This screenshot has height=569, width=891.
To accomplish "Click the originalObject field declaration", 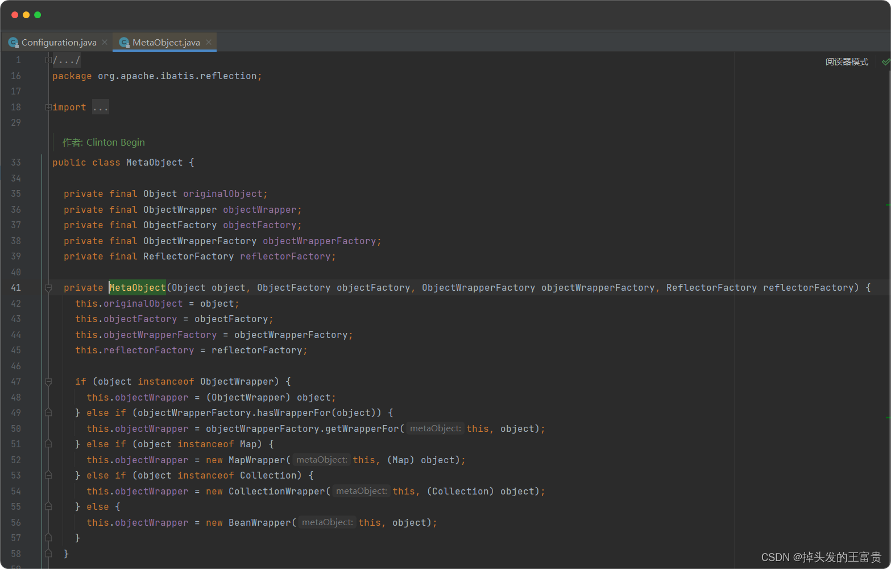I will point(222,194).
